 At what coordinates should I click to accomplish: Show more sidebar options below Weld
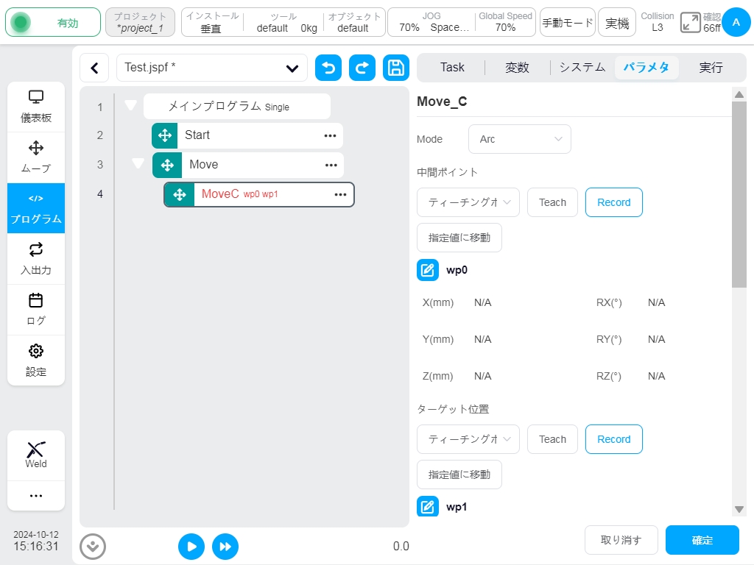pyautogui.click(x=36, y=495)
